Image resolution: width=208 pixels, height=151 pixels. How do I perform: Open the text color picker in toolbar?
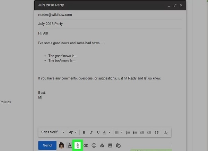coord(107,132)
